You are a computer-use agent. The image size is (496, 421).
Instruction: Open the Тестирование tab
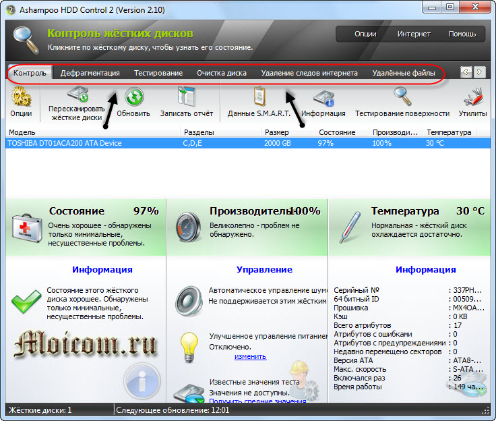point(158,73)
